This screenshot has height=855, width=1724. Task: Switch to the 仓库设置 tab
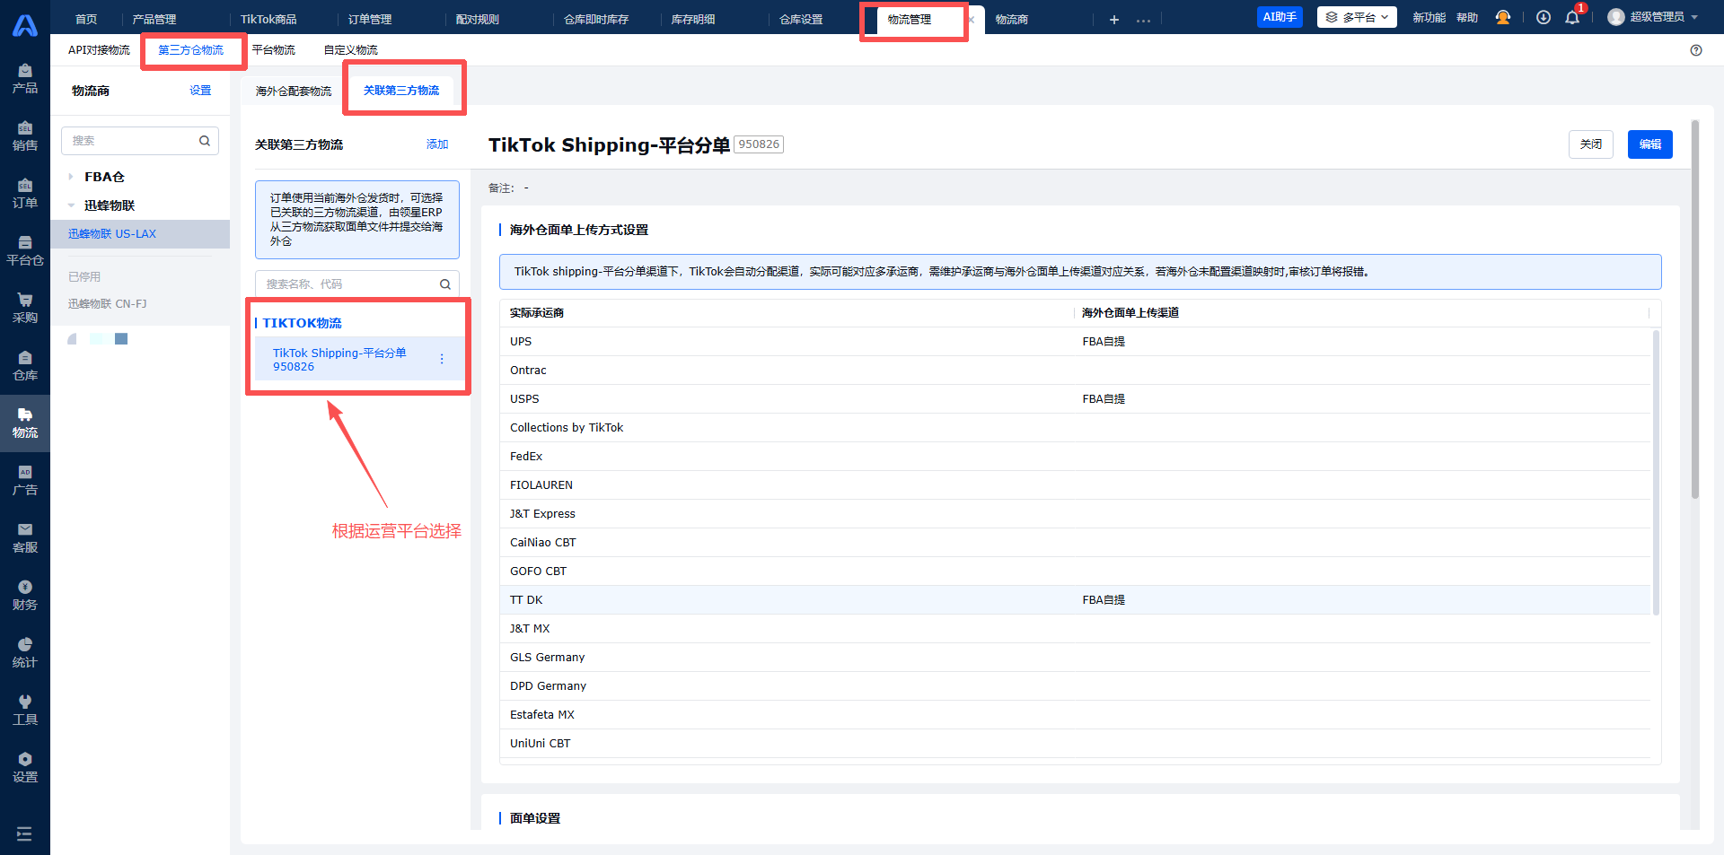(801, 20)
